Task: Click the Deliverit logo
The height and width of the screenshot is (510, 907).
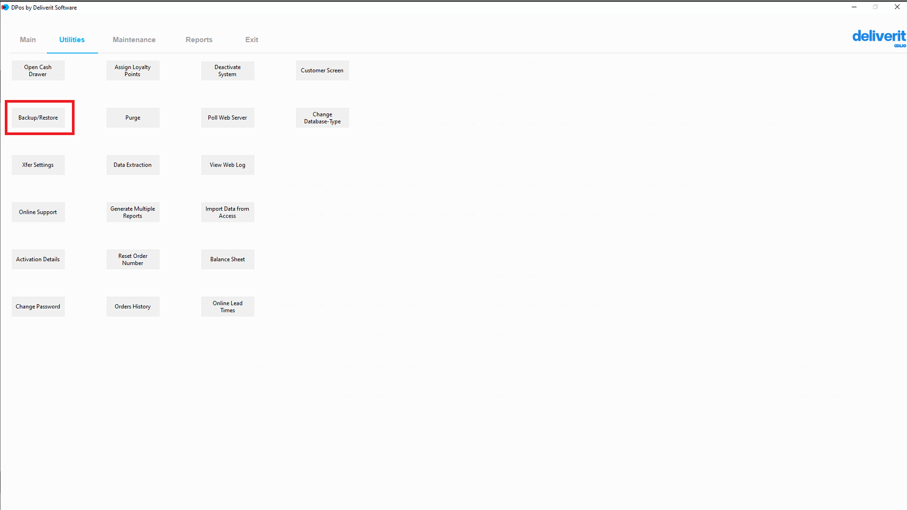Action: 878,38
